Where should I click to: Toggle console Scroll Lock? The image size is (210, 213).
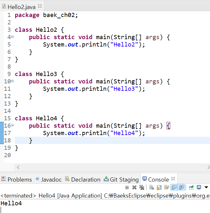[x=159, y=187]
